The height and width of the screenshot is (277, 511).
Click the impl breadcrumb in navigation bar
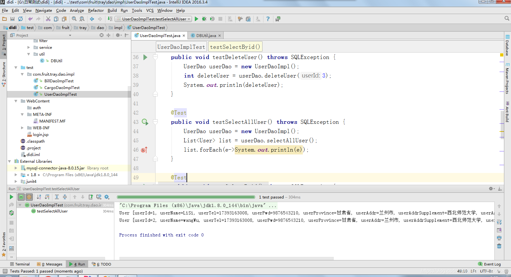116,27
